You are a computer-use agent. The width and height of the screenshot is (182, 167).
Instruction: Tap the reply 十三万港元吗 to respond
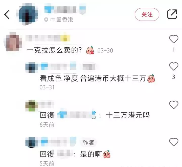click(128, 115)
